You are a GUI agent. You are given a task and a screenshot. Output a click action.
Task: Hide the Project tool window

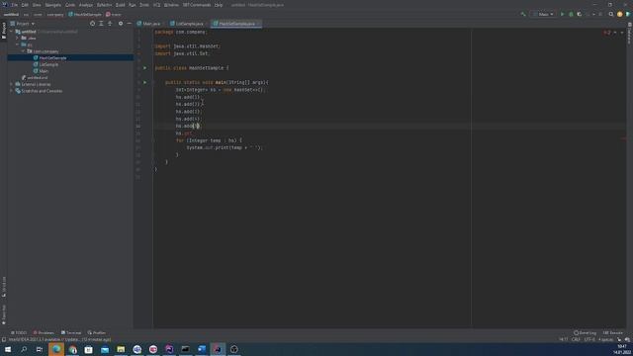(x=129, y=24)
